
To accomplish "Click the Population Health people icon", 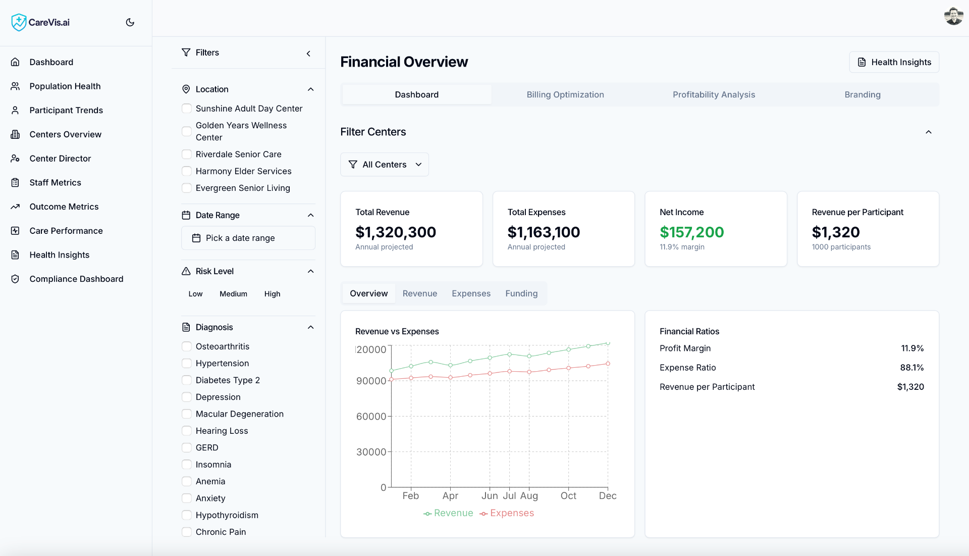I will (15, 86).
